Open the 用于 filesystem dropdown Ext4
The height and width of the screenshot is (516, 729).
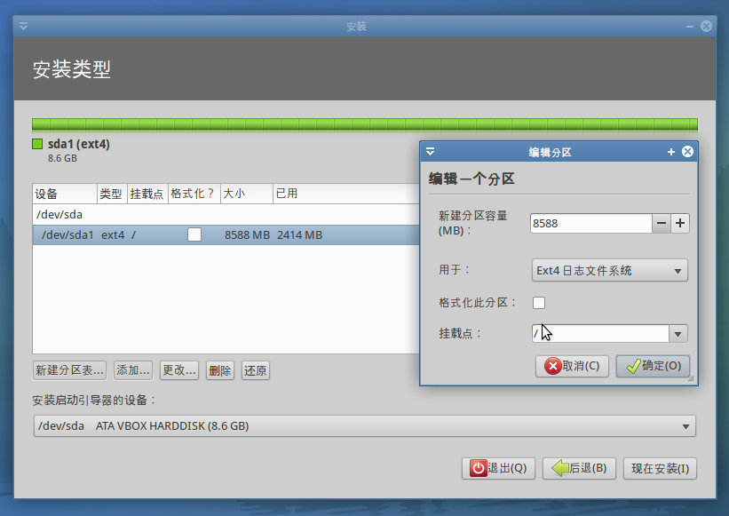tap(609, 271)
